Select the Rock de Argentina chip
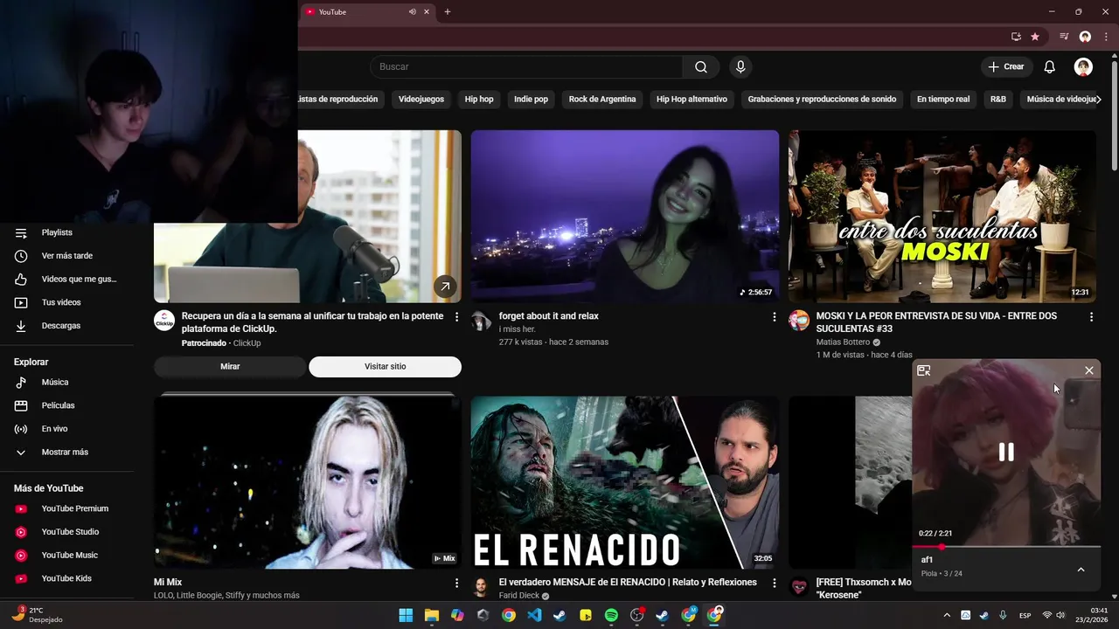 (x=602, y=99)
